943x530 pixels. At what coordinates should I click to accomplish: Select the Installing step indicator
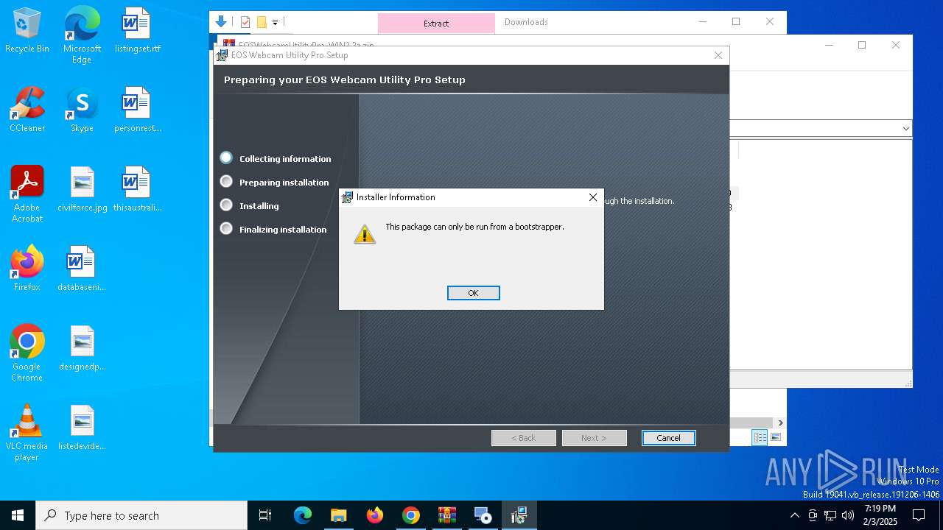(x=226, y=205)
